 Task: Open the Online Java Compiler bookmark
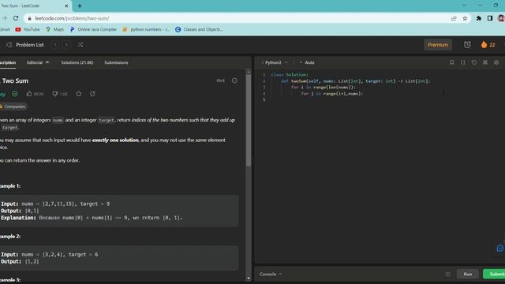(x=93, y=29)
